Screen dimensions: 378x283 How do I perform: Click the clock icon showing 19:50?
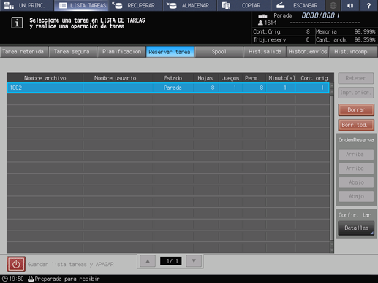point(5,279)
